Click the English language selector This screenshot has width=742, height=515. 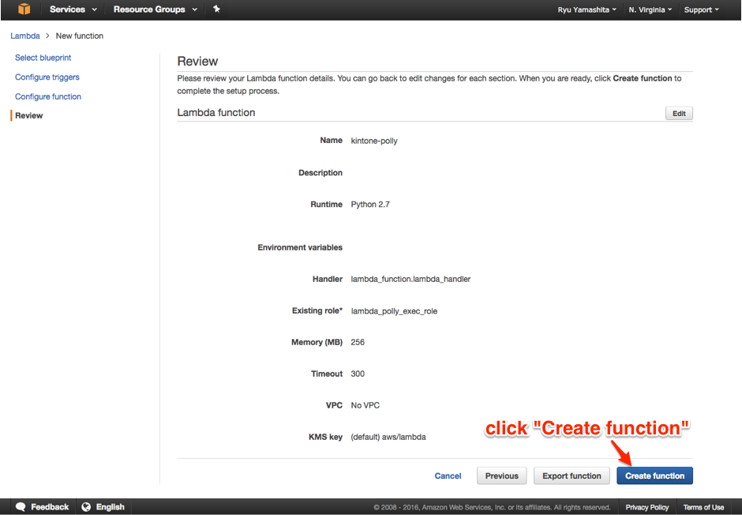[111, 506]
